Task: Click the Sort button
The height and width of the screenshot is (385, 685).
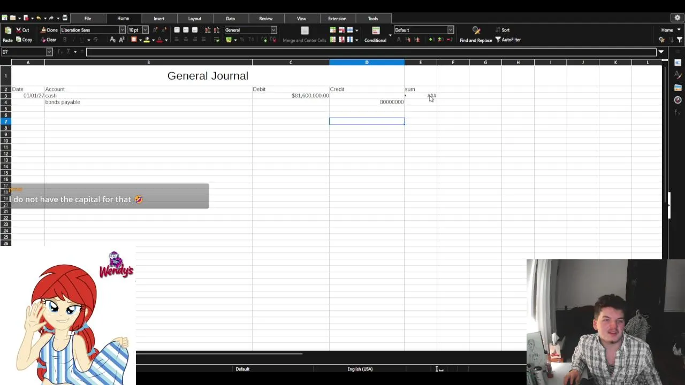Action: pyautogui.click(x=502, y=30)
